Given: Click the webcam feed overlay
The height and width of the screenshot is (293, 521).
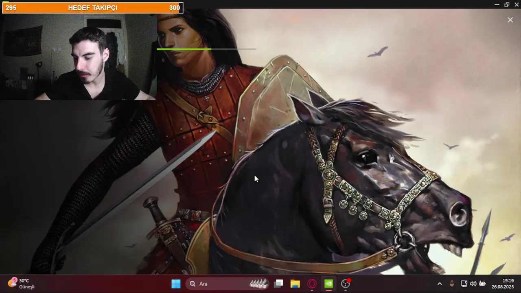Looking at the screenshot, I should pyautogui.click(x=78, y=57).
